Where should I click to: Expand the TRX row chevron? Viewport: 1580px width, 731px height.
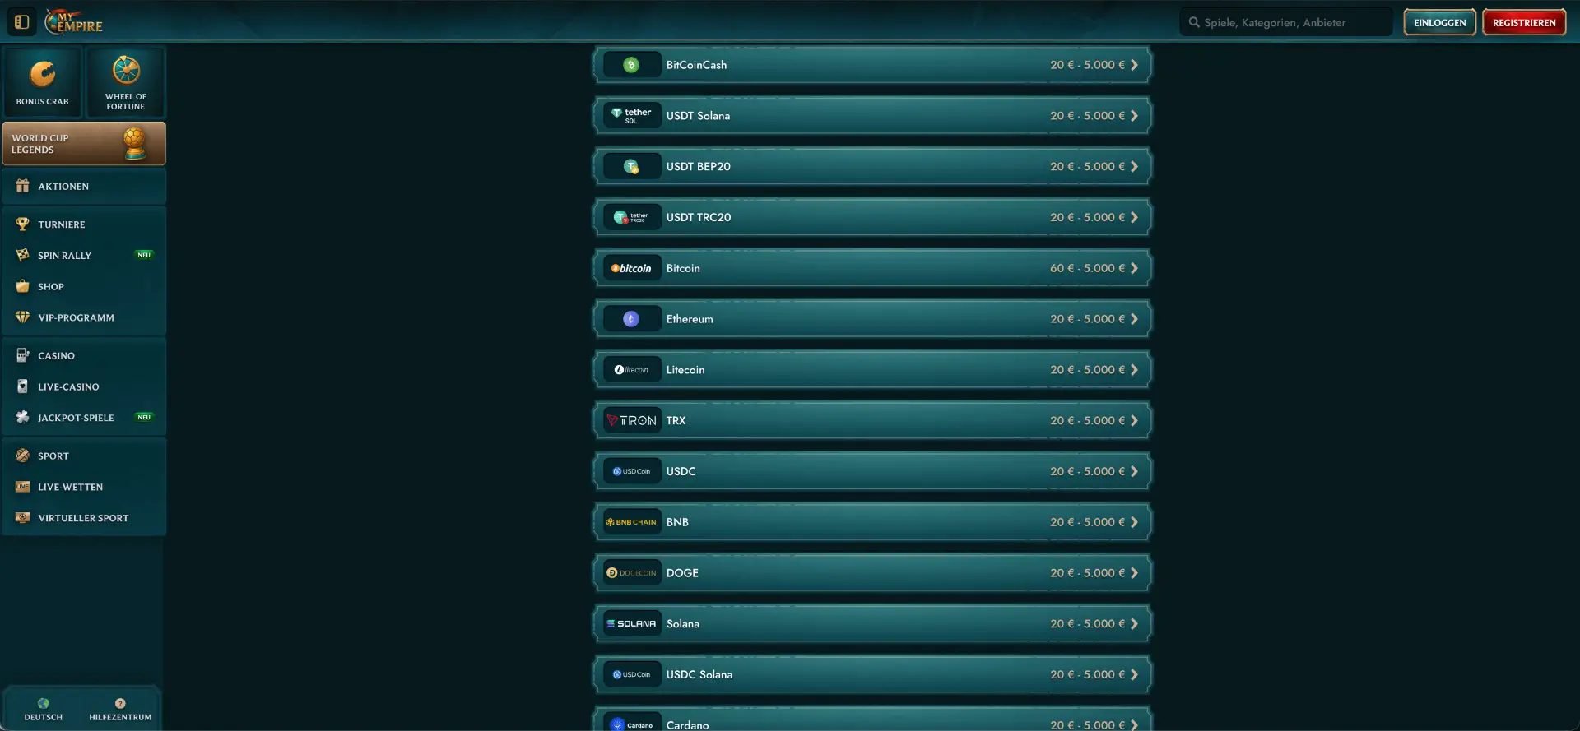(x=1135, y=421)
